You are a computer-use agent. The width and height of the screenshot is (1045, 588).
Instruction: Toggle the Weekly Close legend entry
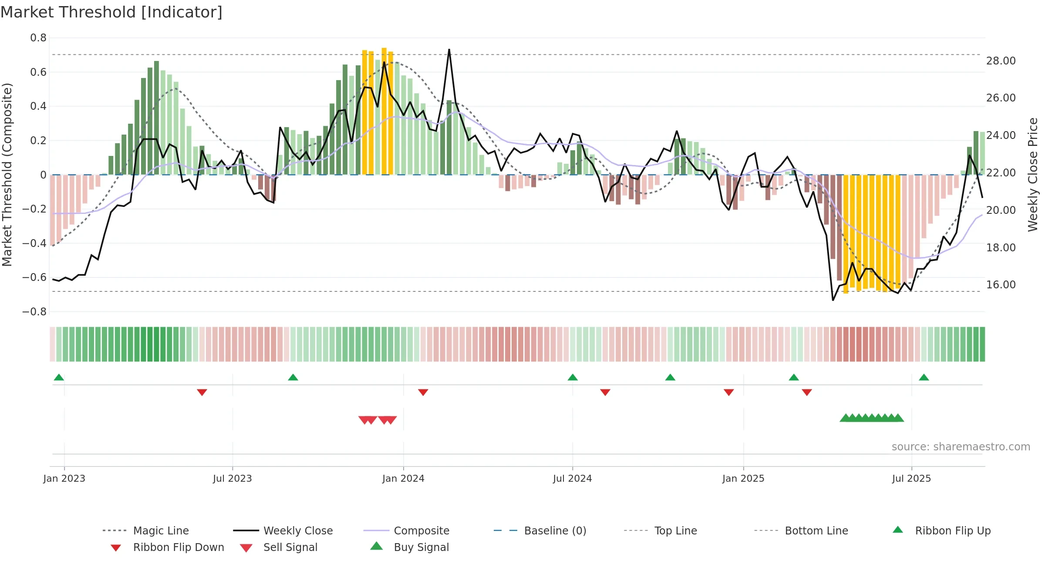pyautogui.click(x=283, y=531)
